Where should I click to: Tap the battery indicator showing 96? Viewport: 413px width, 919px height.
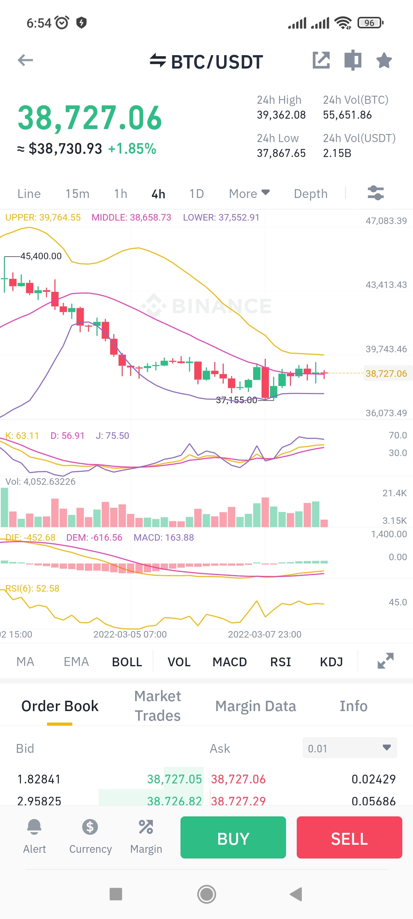[370, 23]
